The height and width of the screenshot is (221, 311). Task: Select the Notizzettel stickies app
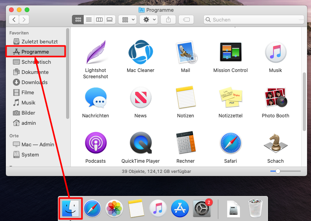(230, 97)
